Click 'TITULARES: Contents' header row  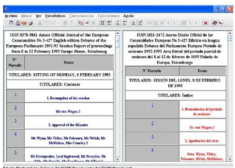coord(60,84)
